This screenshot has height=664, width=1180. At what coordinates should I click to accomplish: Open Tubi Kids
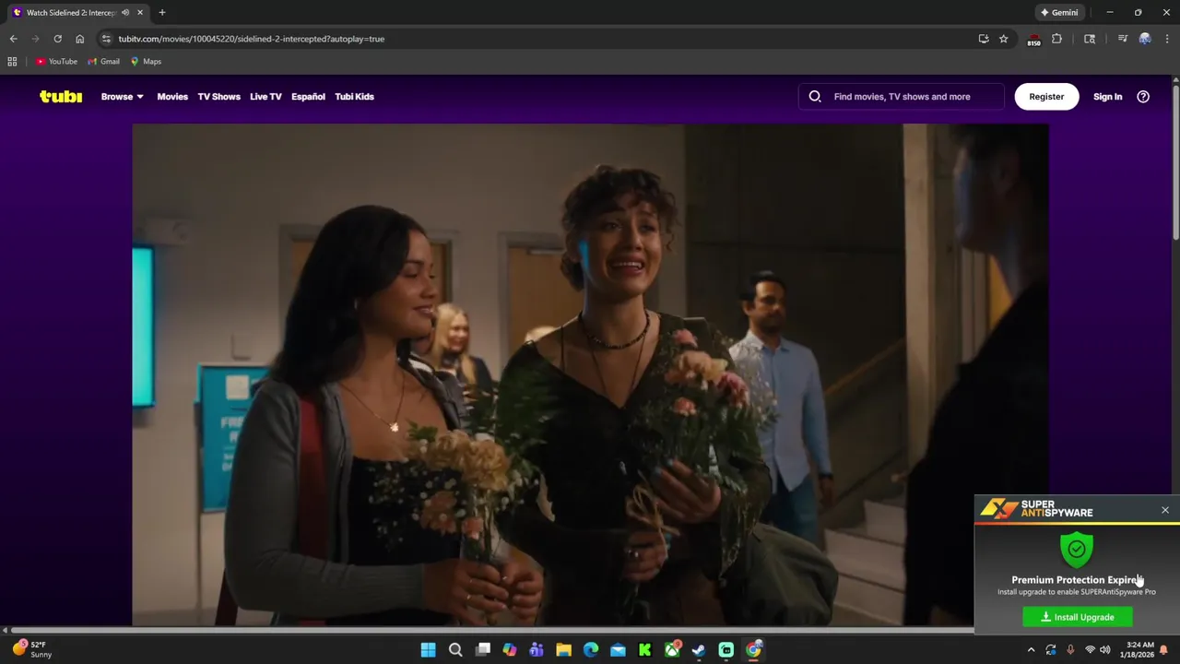(354, 96)
